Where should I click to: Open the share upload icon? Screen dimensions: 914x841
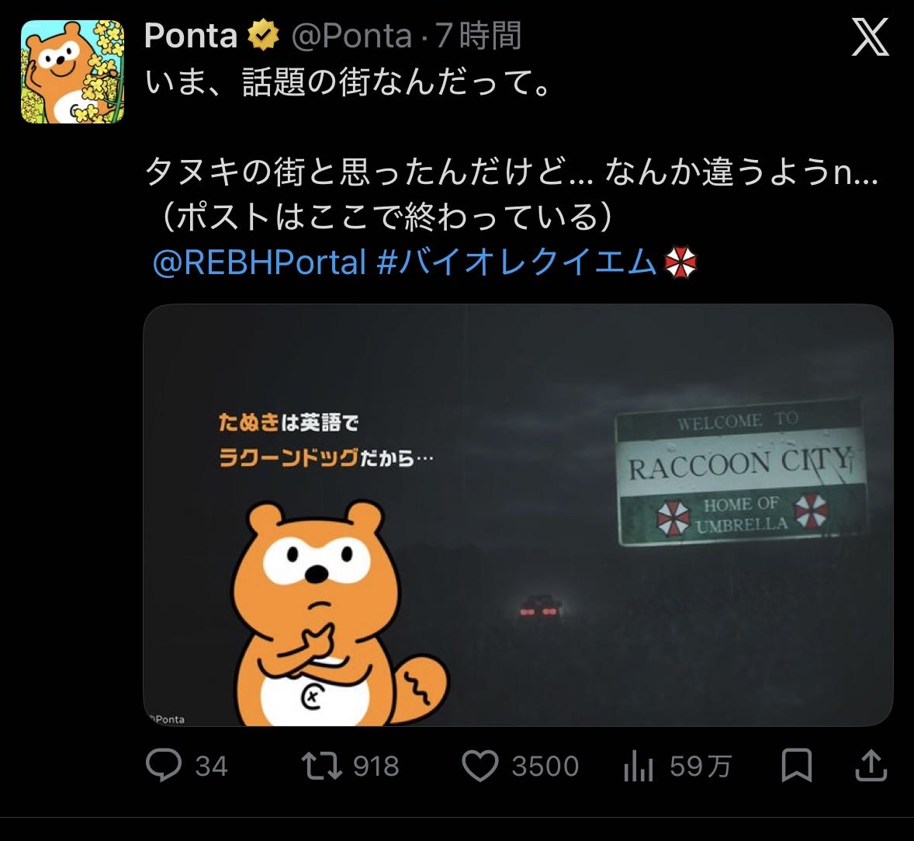(x=871, y=765)
